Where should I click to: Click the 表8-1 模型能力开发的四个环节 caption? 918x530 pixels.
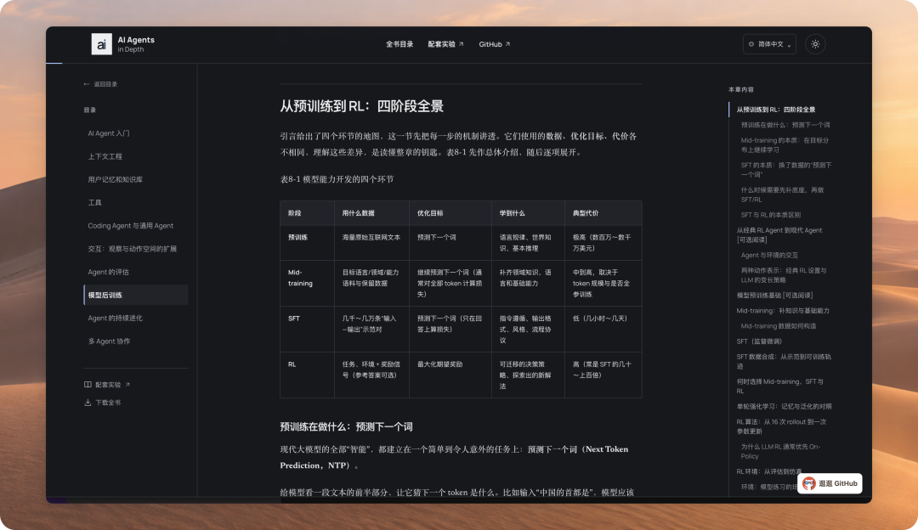pos(337,179)
